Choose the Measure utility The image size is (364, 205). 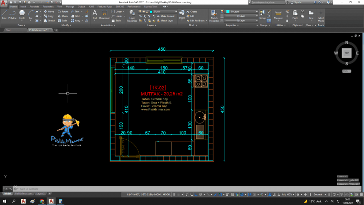click(279, 14)
